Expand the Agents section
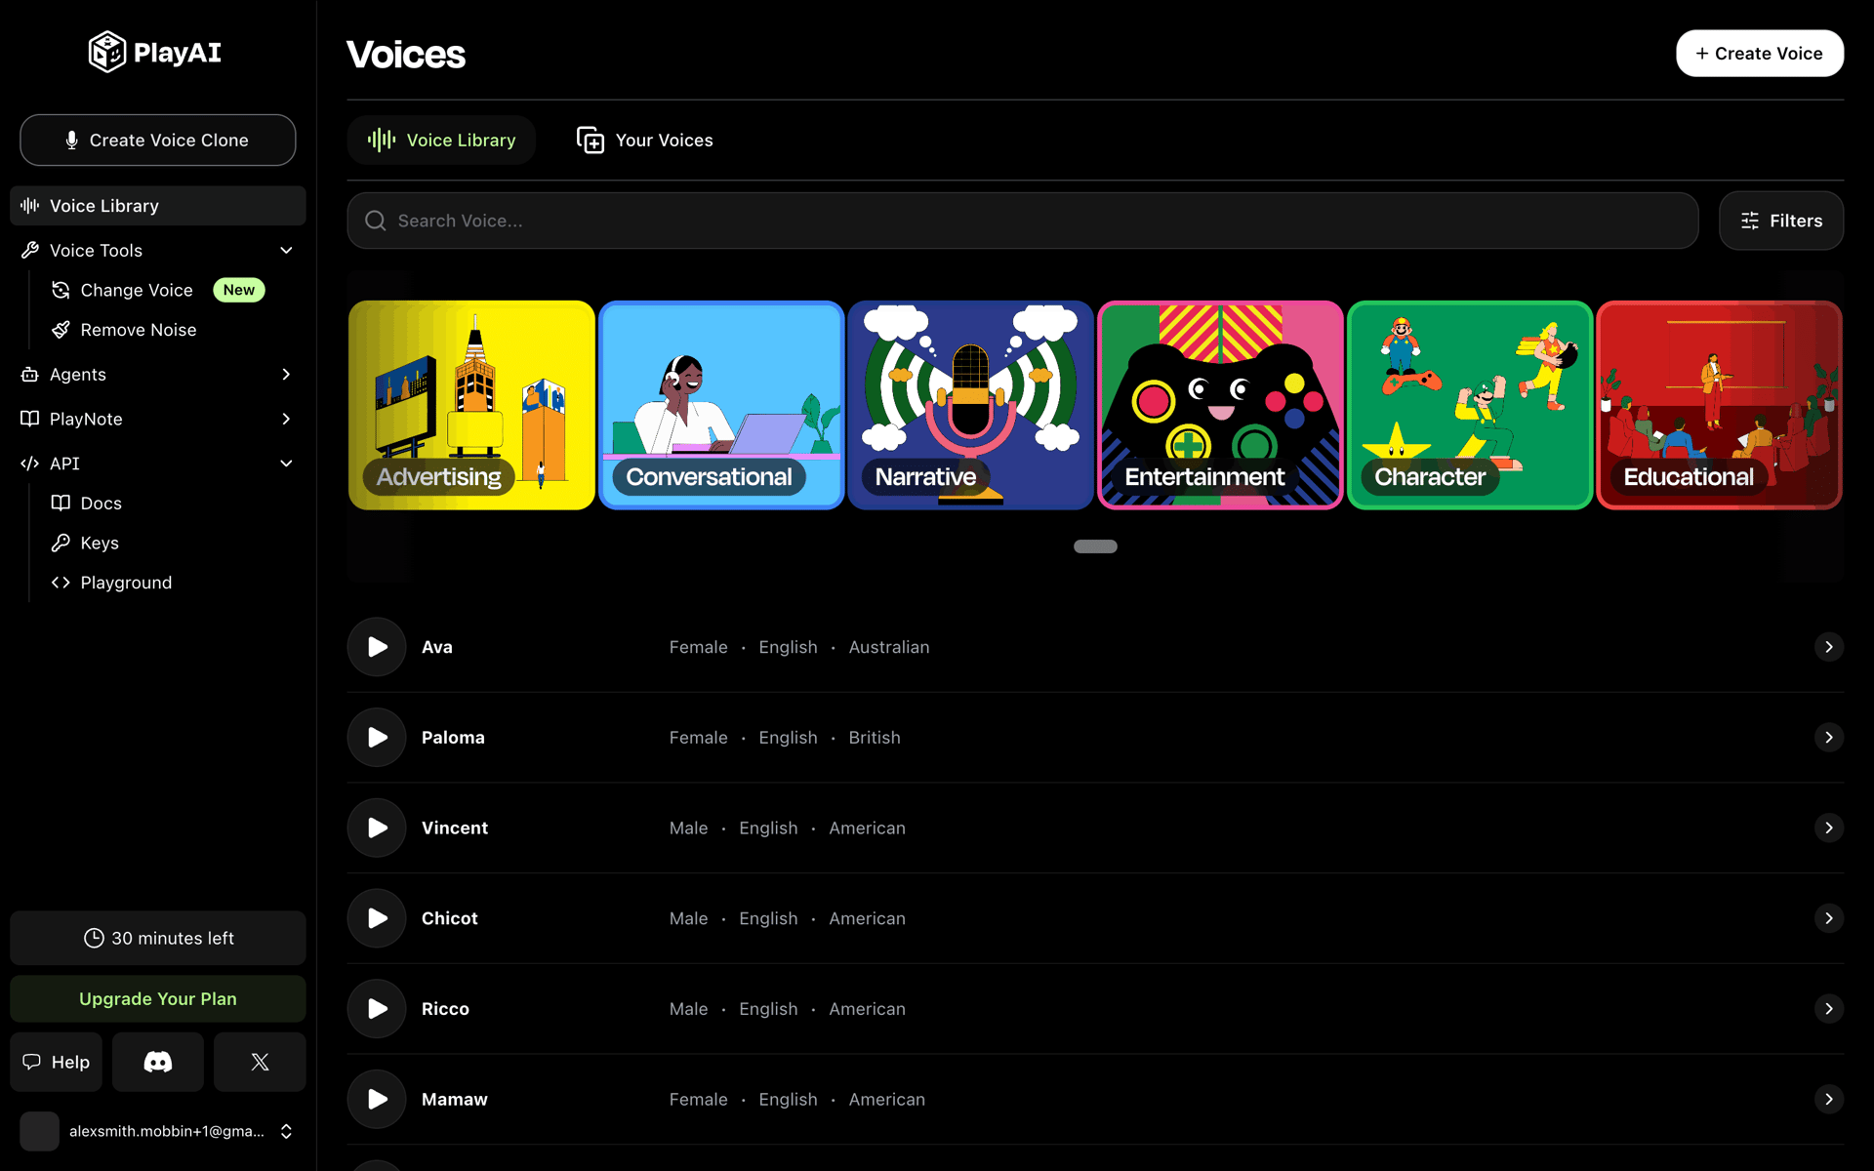Viewport: 1874px width, 1171px height. pos(286,375)
